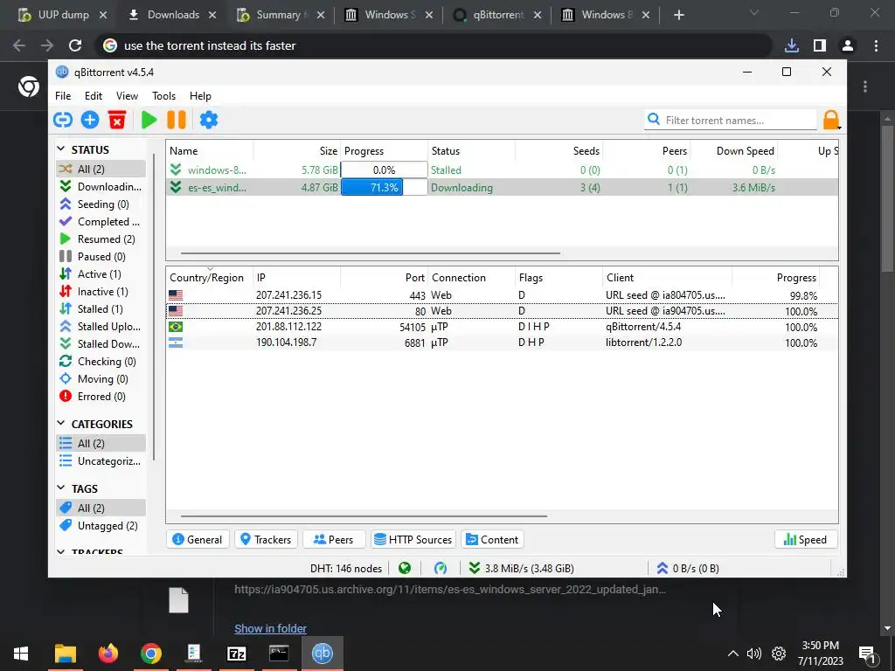The image size is (895, 671).
Task: Click the download speed status bar entry
Action: pyautogui.click(x=521, y=568)
